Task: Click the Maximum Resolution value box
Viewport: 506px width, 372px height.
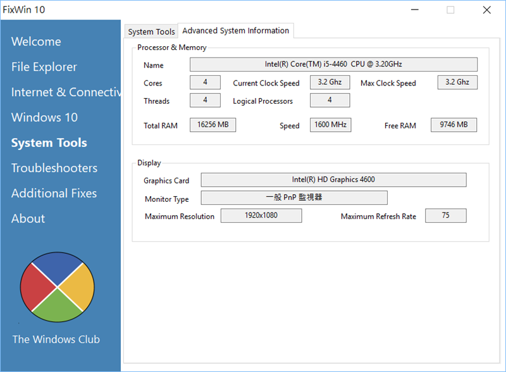Action: [x=261, y=216]
